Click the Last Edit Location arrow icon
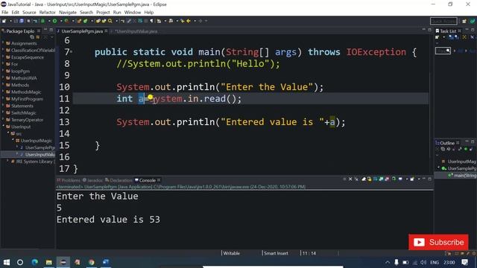The height and width of the screenshot is (268, 477). coord(183,21)
